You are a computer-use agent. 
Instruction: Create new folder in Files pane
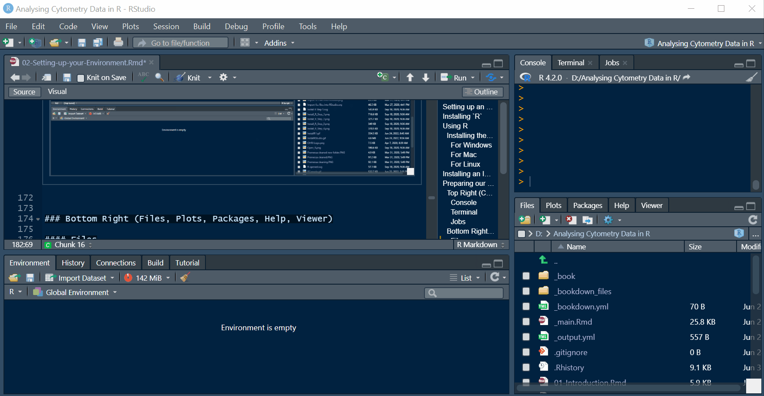(x=525, y=220)
